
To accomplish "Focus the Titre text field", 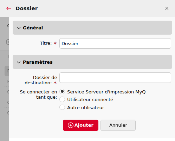I will pyautogui.click(x=115, y=43).
